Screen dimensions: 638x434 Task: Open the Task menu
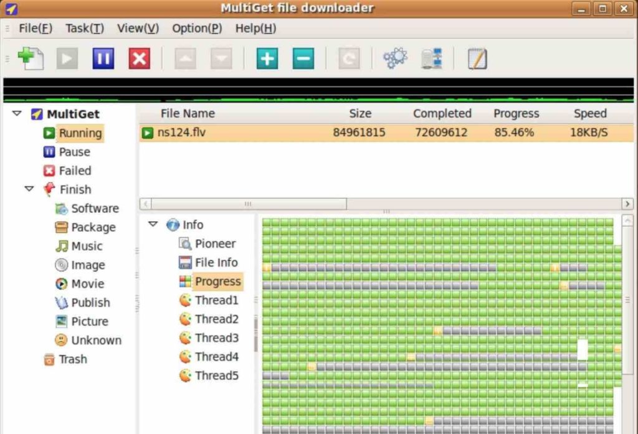pos(84,28)
